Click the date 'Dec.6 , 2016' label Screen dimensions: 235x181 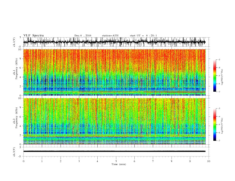[83, 35]
